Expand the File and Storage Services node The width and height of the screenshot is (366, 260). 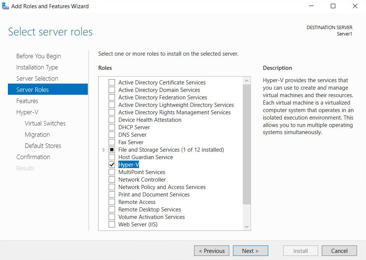[x=104, y=149]
